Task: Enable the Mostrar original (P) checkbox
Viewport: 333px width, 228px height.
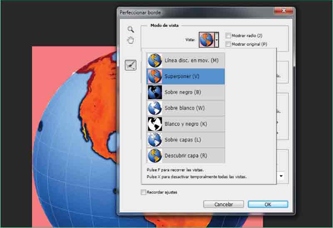Action: (x=228, y=44)
